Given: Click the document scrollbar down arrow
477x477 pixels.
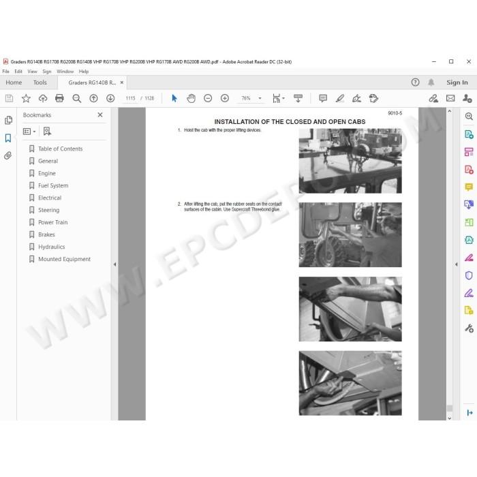Looking at the screenshot, I should coord(449,418).
